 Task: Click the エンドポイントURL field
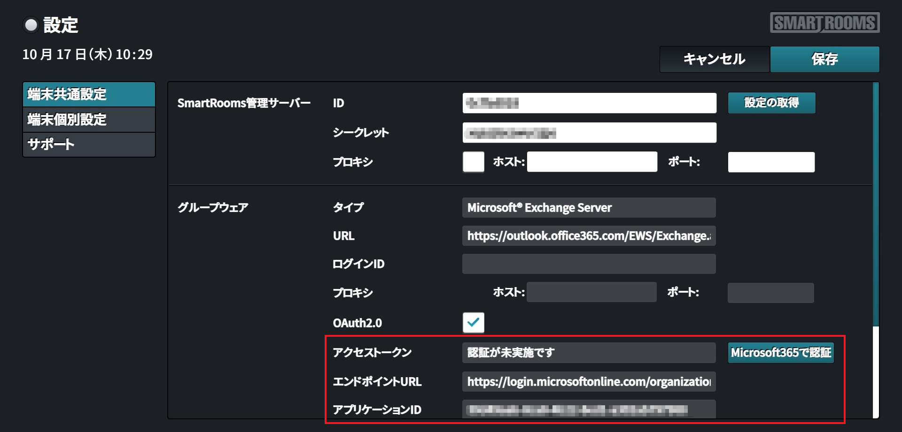click(x=589, y=382)
